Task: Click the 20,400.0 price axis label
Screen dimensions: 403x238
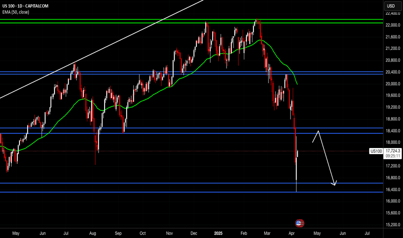Action: 393,72
